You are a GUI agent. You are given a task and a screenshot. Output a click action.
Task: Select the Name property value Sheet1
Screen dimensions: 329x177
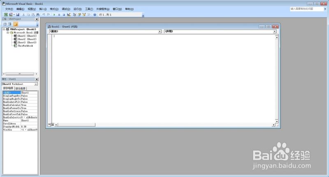[x=29, y=121]
